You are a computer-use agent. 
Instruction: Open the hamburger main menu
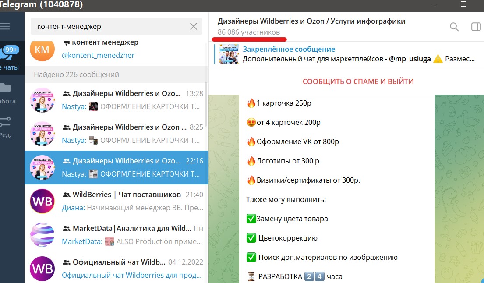(4, 26)
